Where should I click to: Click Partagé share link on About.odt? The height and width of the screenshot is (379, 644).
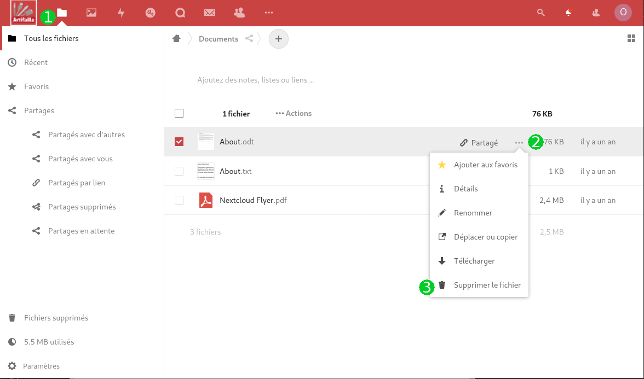479,142
